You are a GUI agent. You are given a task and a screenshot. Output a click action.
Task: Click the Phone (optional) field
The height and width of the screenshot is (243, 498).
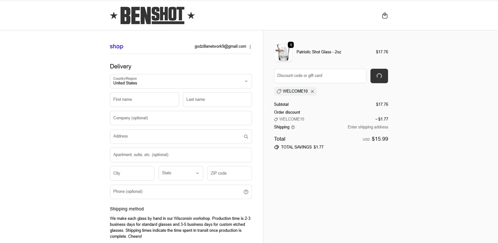point(181,192)
